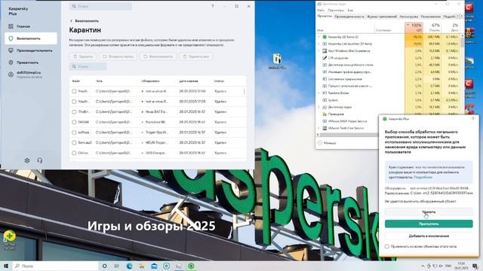Viewport: 483px width, 271px height.
Task: Sort Task Manager by Диск 2% column
Action: [451, 27]
